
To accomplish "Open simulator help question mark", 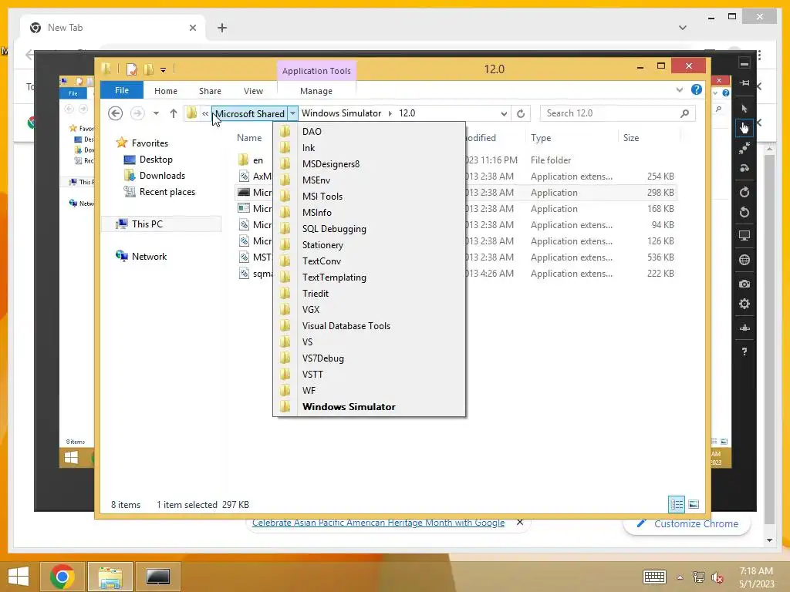I will [744, 351].
